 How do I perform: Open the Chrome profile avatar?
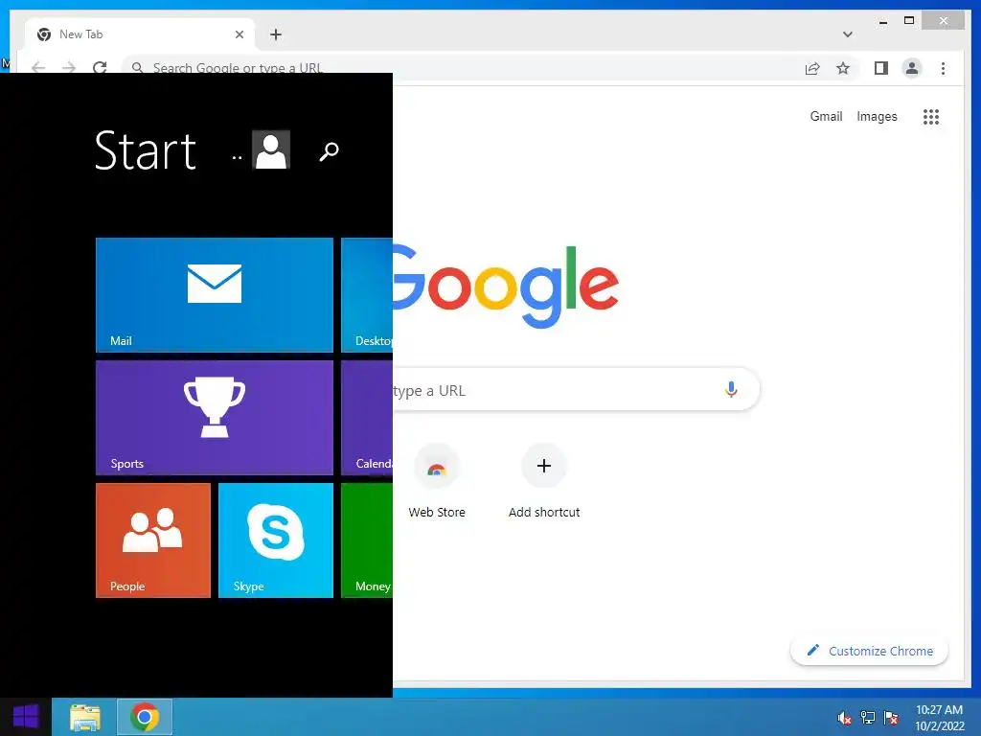912,68
